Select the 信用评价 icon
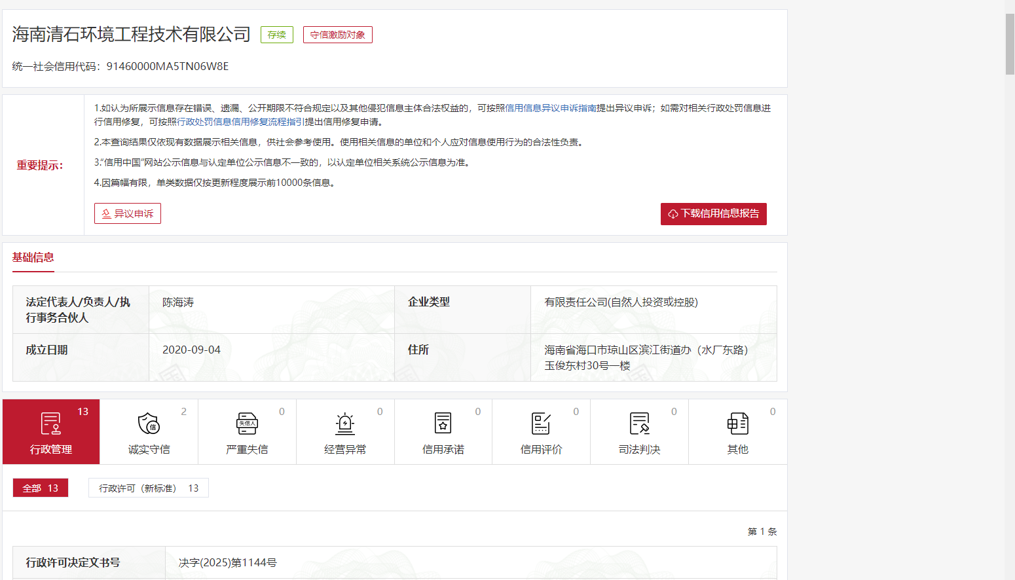 point(541,424)
